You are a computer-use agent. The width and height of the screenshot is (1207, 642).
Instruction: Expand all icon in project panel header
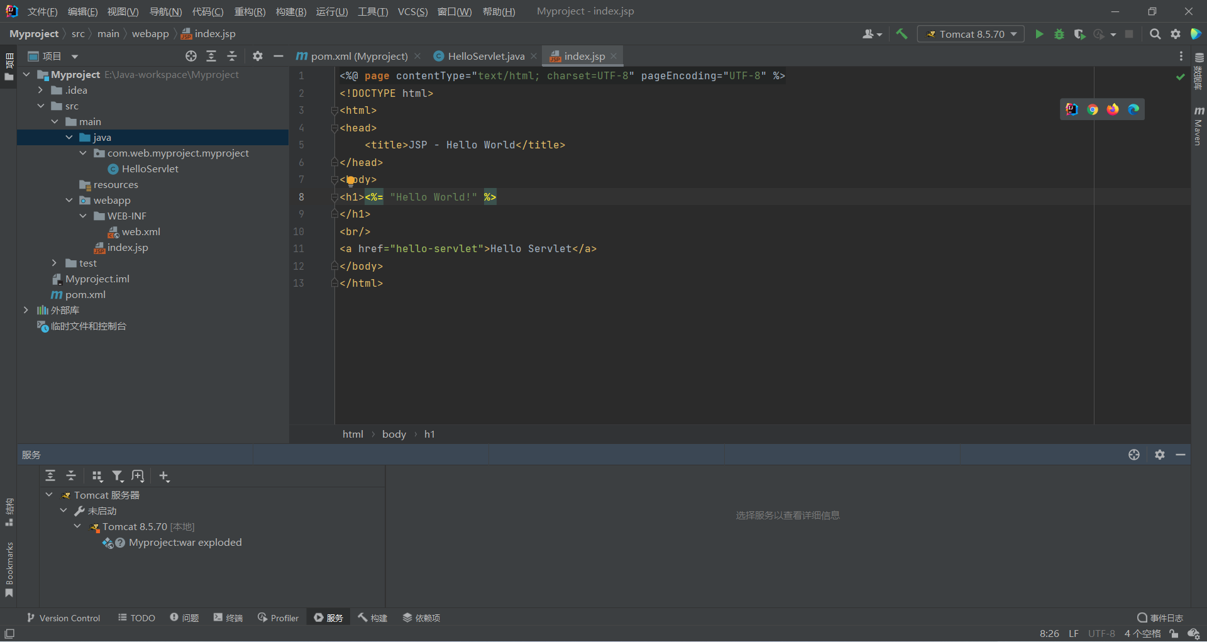point(211,56)
